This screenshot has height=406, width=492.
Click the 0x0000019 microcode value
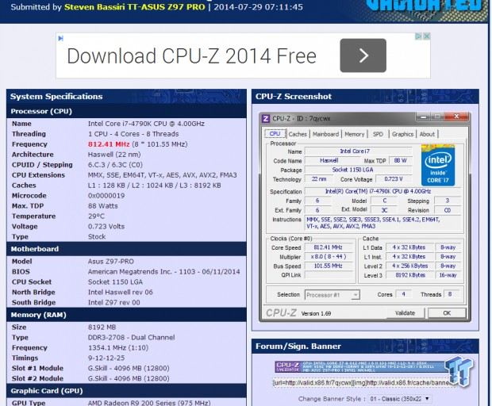click(106, 196)
